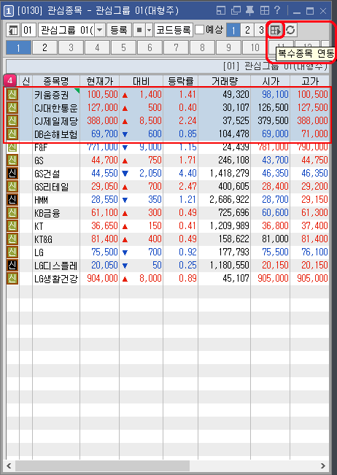Click the black 신 icon beside GS건설
337x475 pixels.
pyautogui.click(x=12, y=173)
